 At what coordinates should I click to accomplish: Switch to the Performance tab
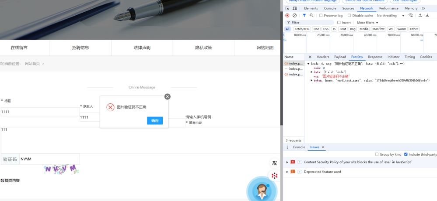pos(388,8)
